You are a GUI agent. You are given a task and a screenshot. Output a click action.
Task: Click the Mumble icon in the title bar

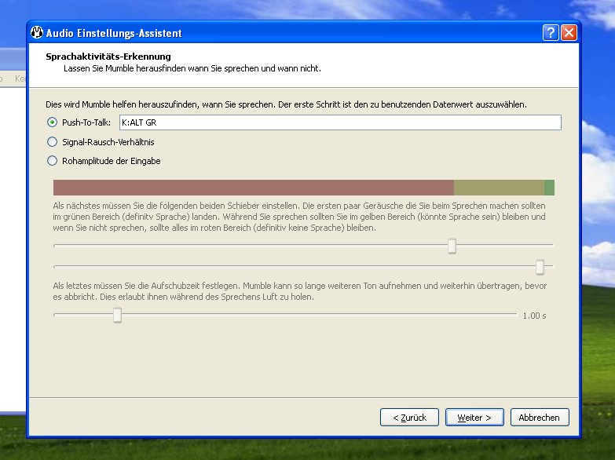pos(37,33)
